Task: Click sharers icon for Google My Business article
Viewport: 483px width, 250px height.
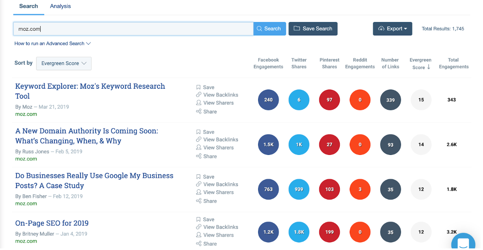Action: (198, 192)
